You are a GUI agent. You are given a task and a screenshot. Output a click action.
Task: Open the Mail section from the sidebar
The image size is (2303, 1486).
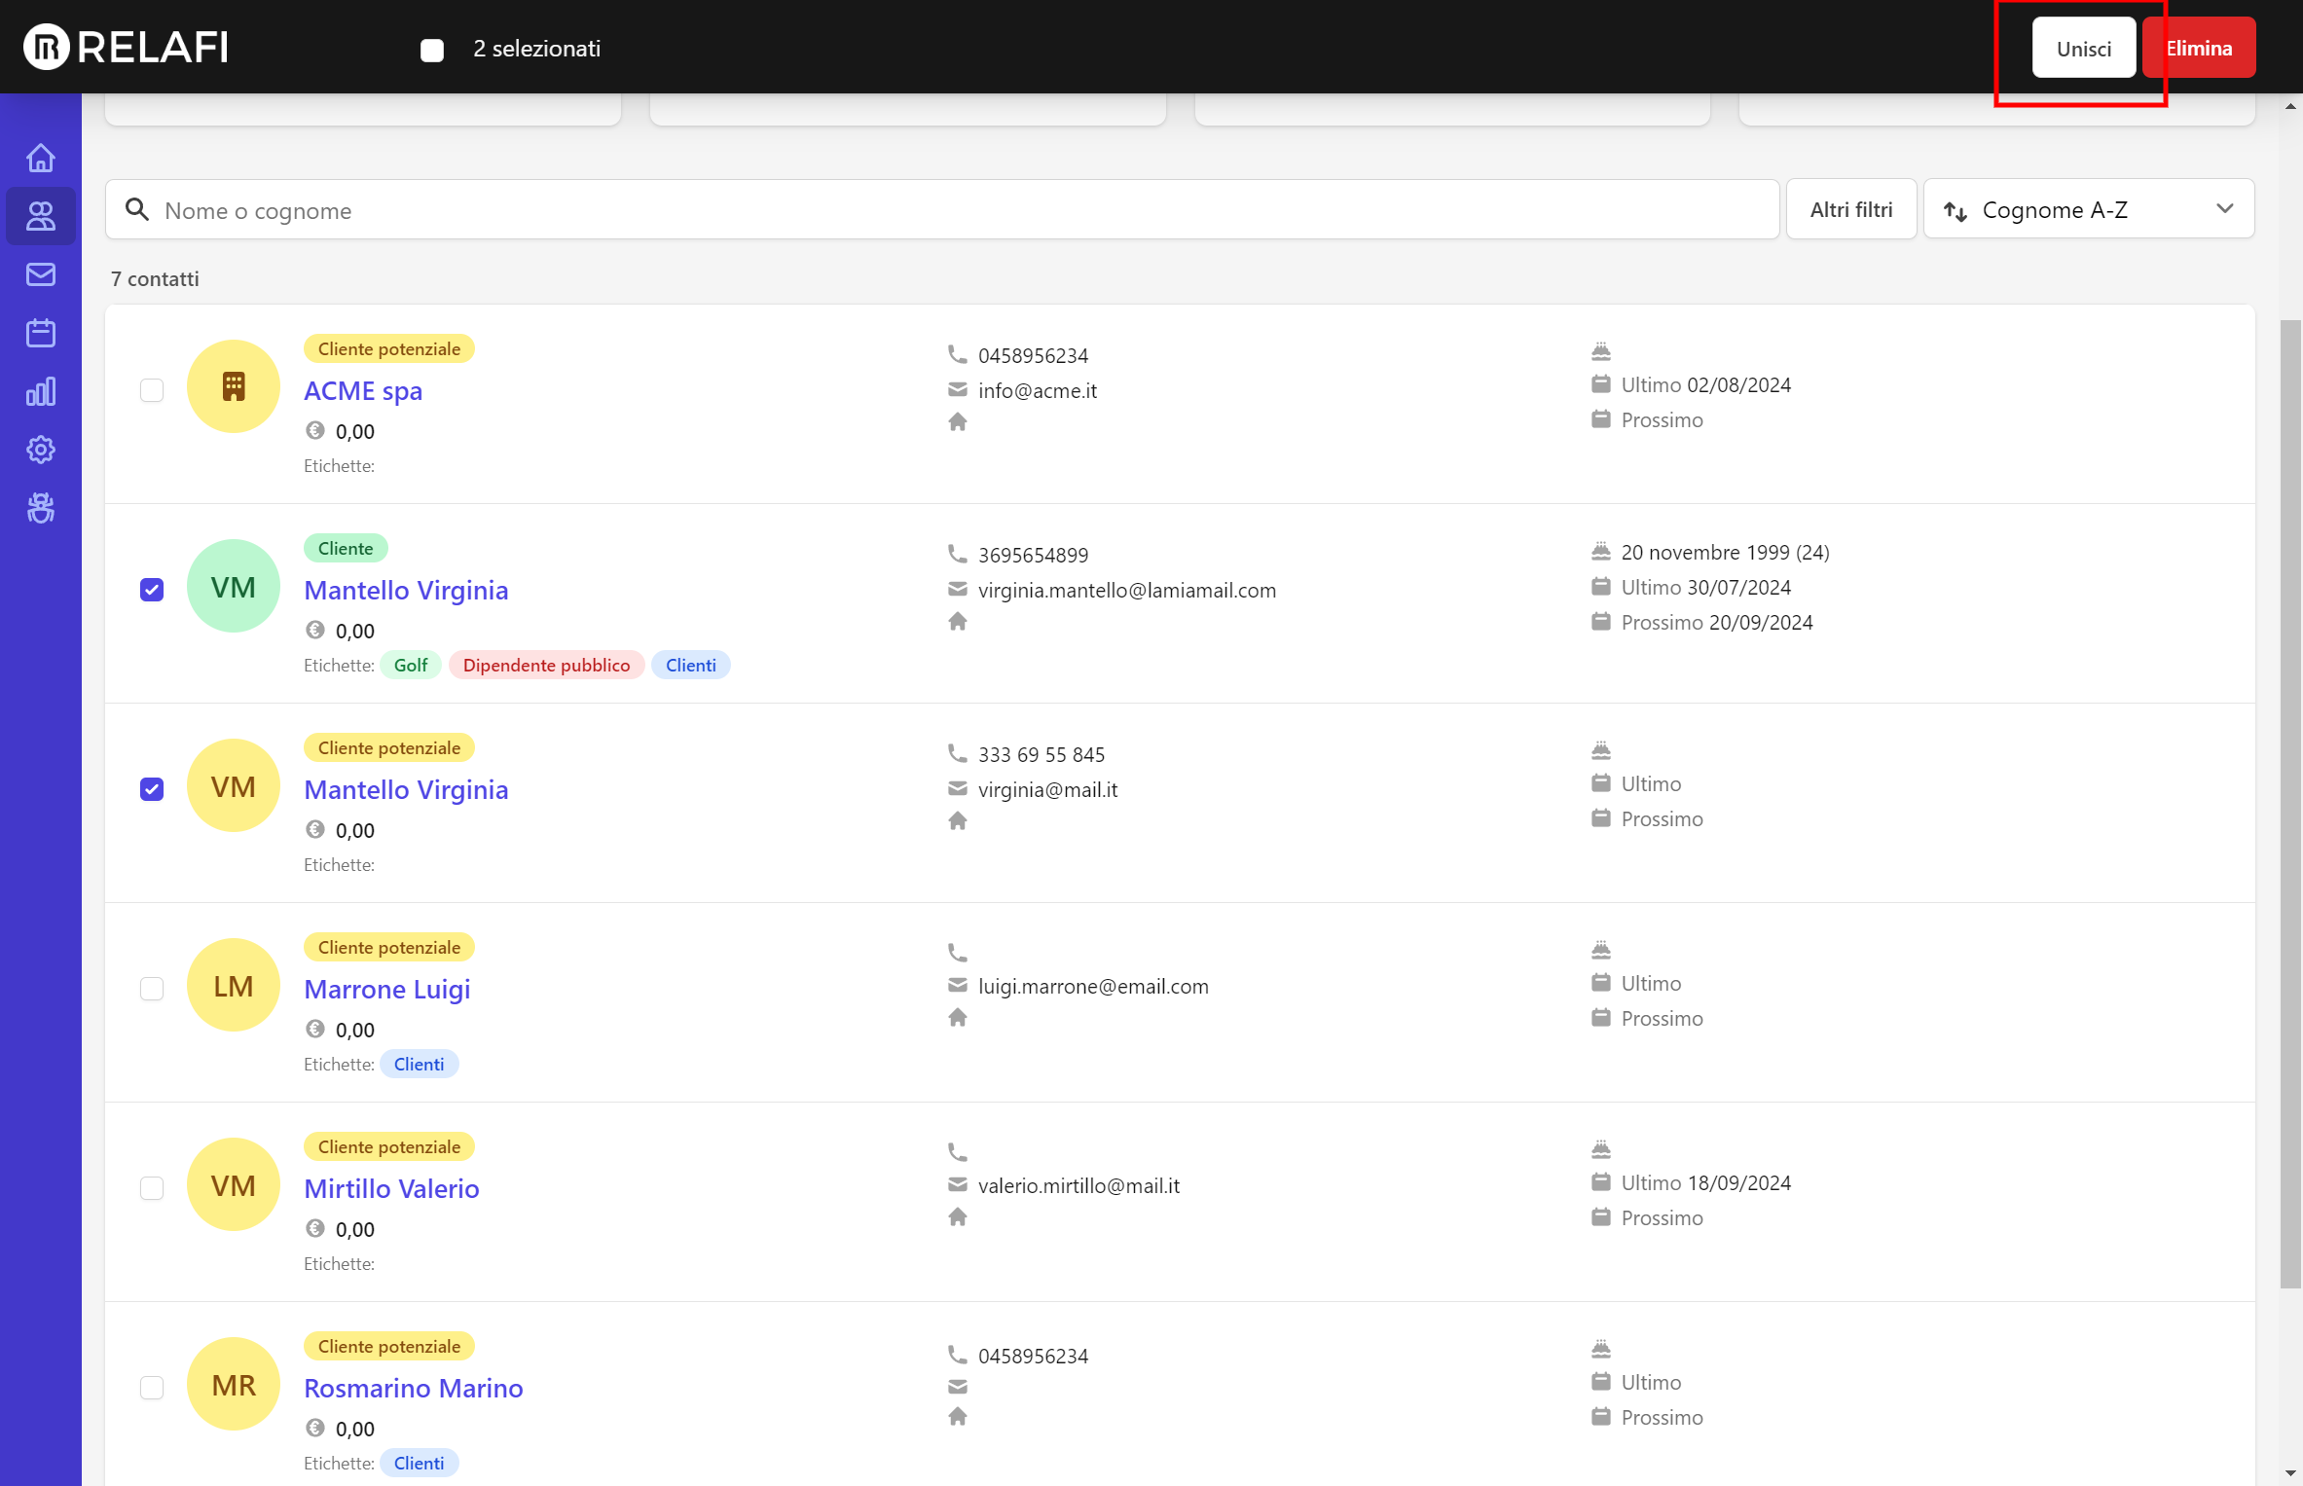coord(41,273)
